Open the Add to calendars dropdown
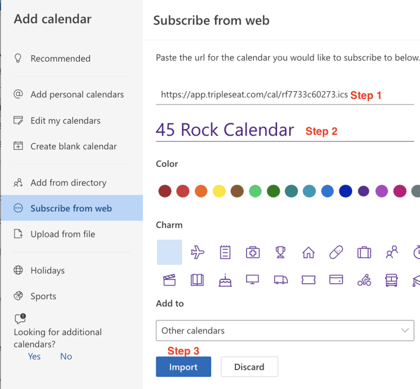 [x=284, y=330]
